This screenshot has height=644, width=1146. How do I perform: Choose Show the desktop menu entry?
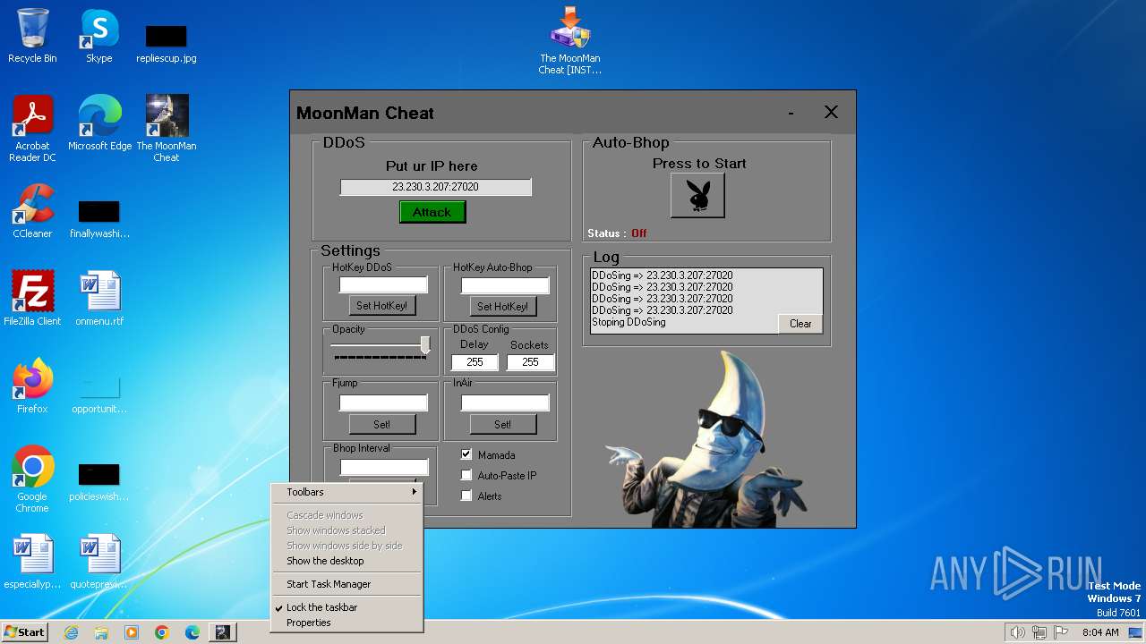[x=346, y=561]
